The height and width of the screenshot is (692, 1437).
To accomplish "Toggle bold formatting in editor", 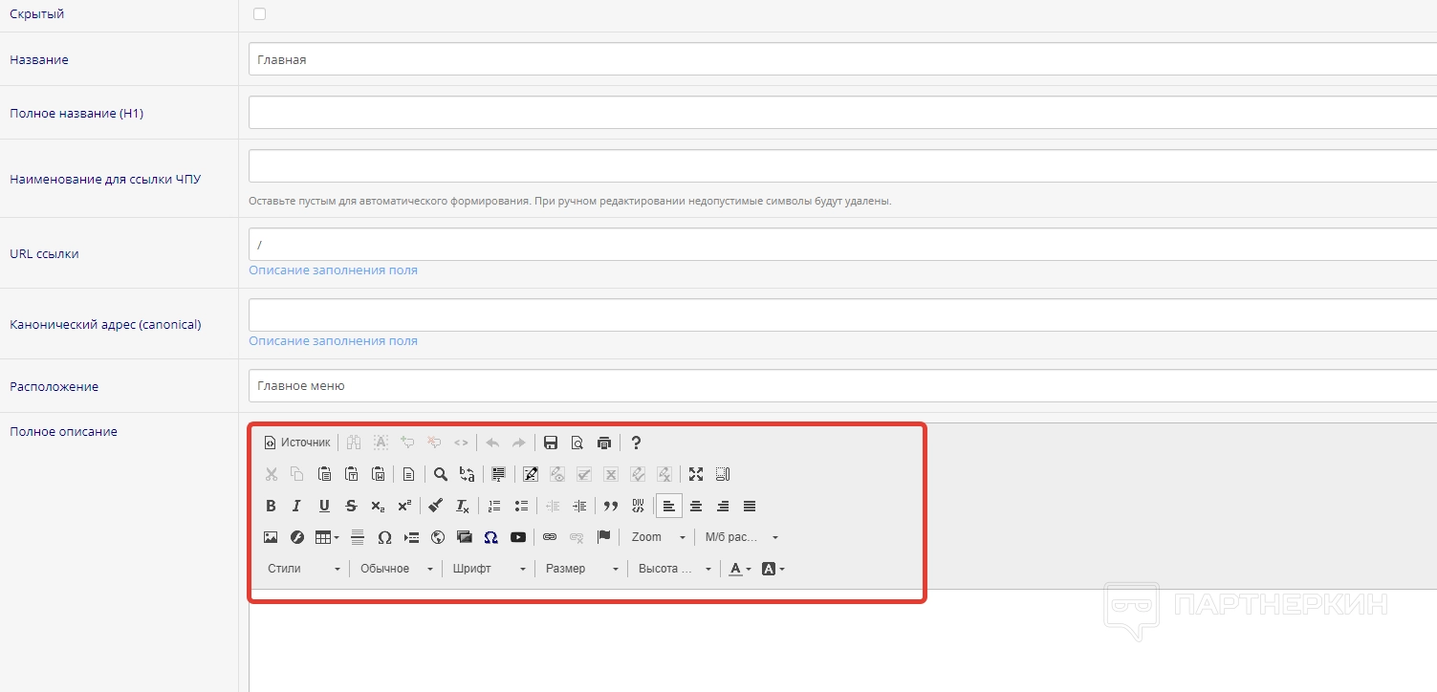I will 271,506.
